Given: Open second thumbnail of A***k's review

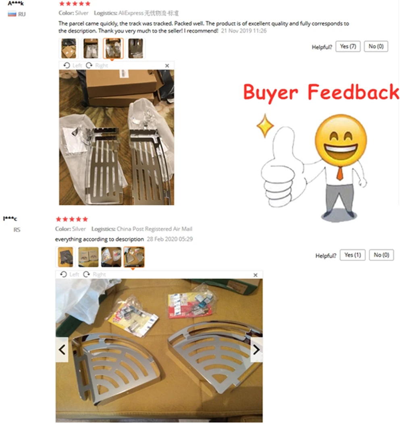Looking at the screenshot, I should tap(91, 48).
